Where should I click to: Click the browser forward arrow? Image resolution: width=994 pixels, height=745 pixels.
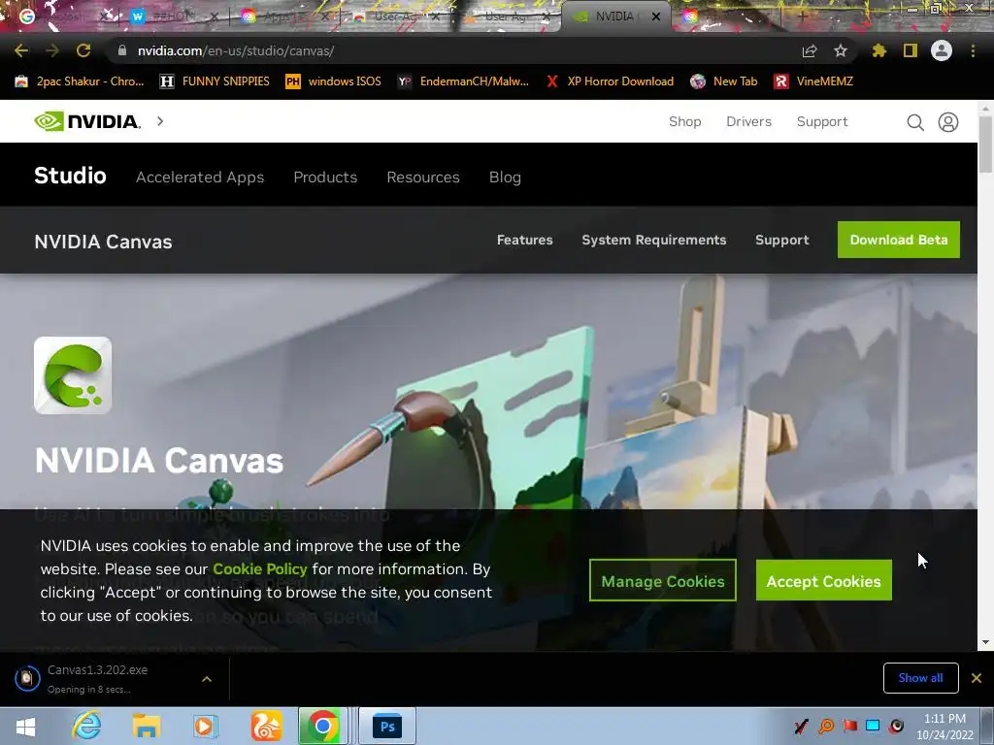(52, 50)
